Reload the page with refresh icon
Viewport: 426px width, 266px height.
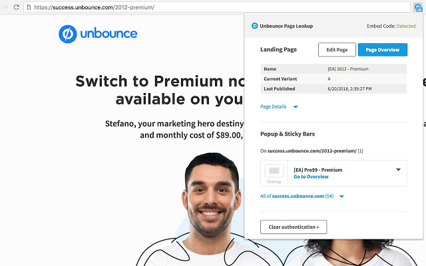point(16,7)
